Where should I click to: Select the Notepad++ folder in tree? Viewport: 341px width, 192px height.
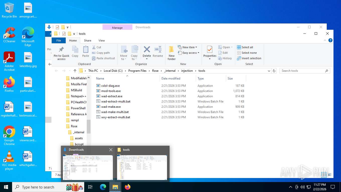[76, 96]
